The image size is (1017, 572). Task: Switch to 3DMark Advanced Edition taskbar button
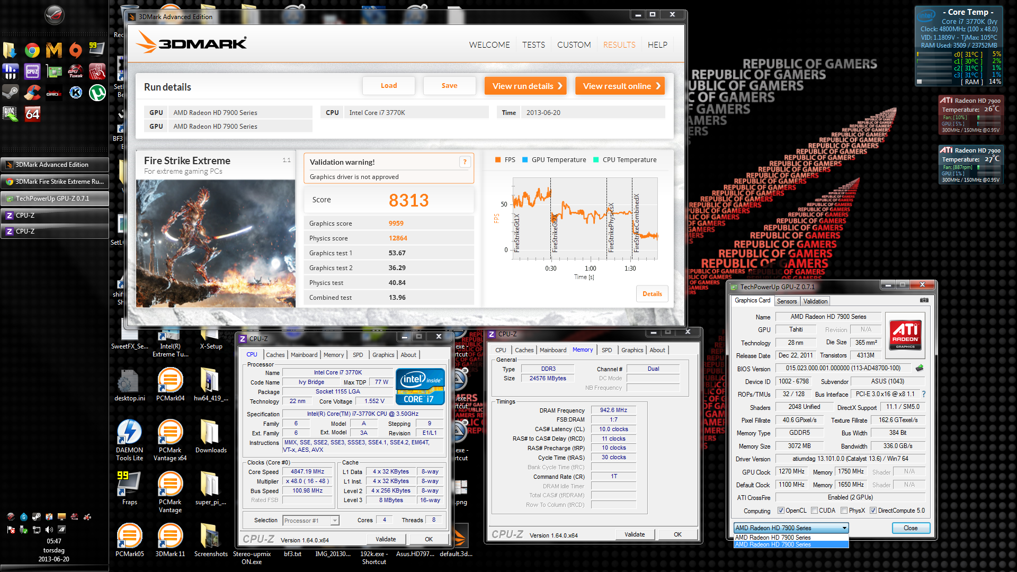[x=55, y=165]
